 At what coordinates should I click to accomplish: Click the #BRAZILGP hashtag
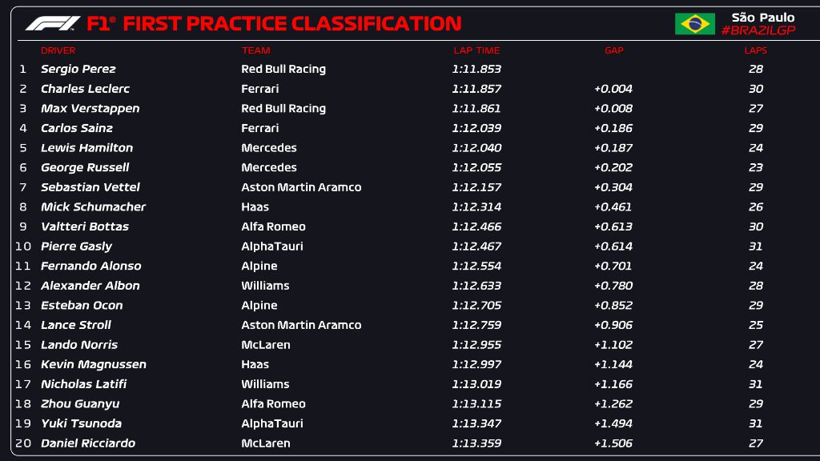(758, 30)
